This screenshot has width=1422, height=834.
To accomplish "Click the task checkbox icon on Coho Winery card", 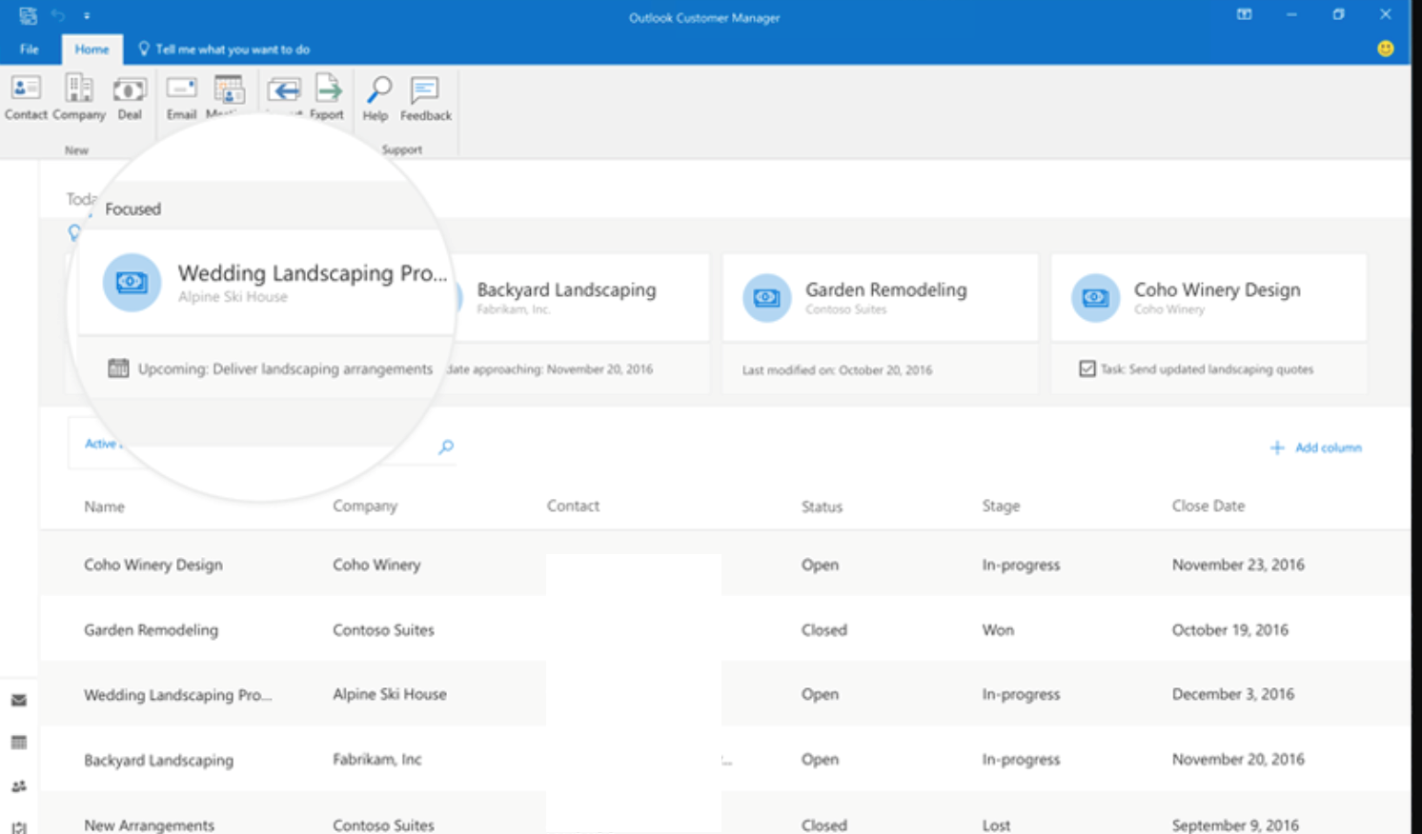I will [x=1087, y=368].
